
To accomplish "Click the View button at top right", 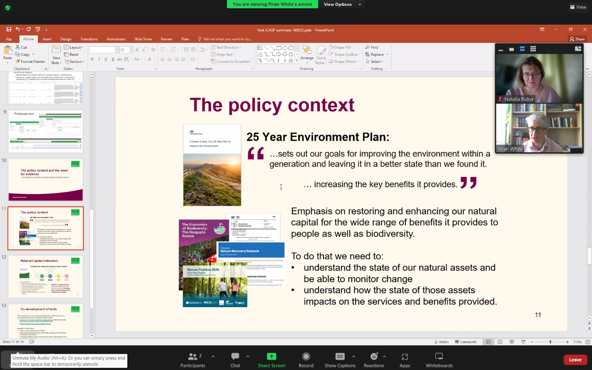I will pos(578,7).
